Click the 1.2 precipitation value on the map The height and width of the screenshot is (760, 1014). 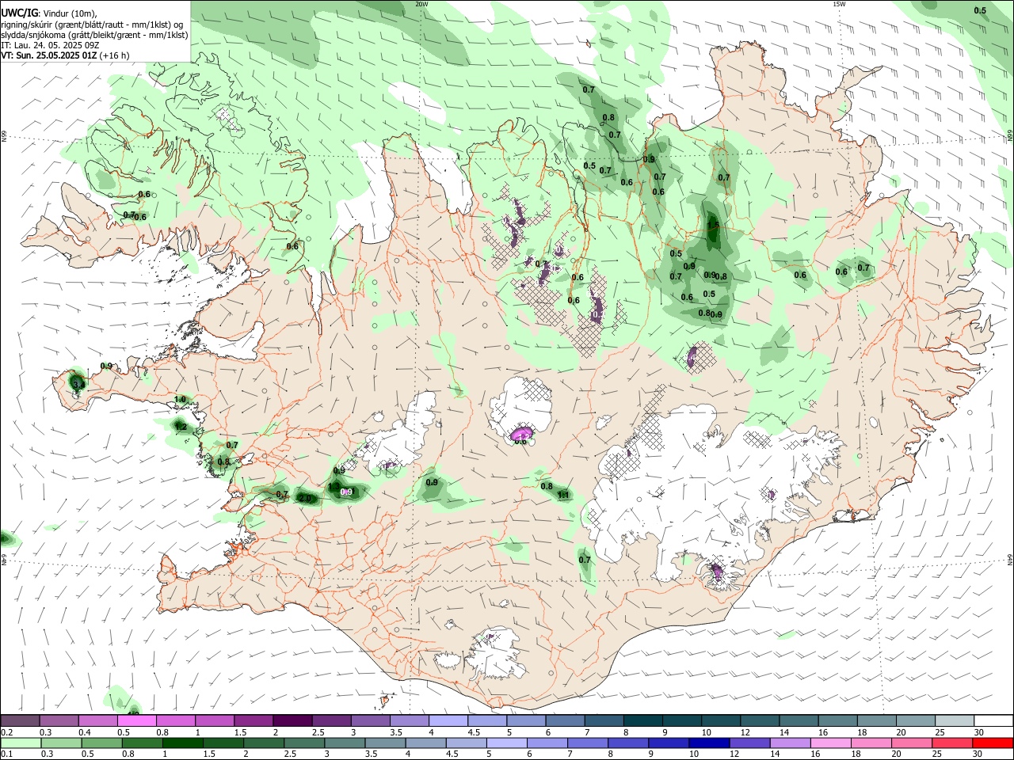point(181,427)
